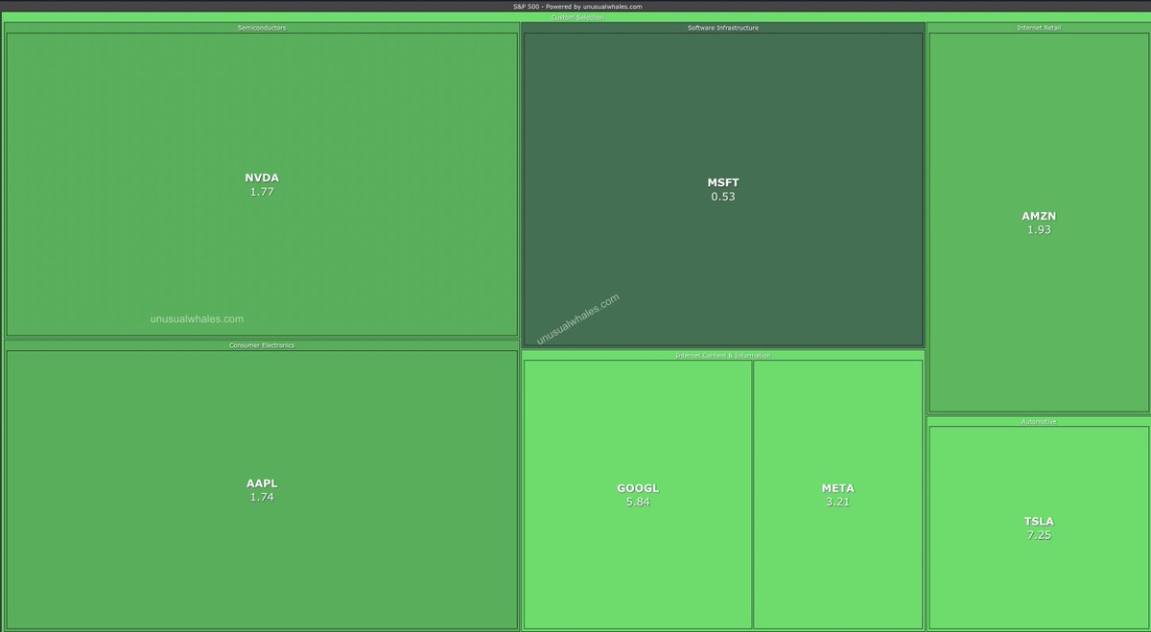Image resolution: width=1151 pixels, height=632 pixels.
Task: Select the Consumer Electronics sector header
Action: click(x=262, y=344)
